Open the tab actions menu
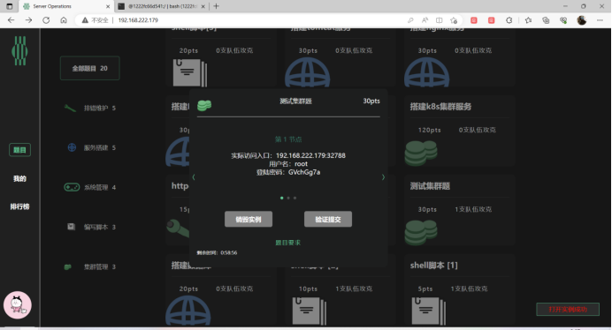The width and height of the screenshot is (612, 330). pyautogui.click(x=10, y=6)
